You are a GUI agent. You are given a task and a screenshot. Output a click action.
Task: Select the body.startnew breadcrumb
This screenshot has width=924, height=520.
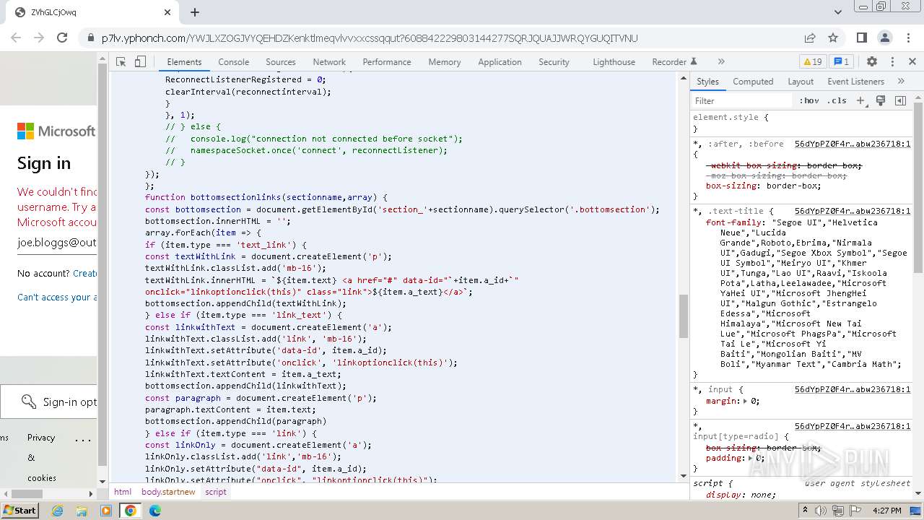click(x=168, y=492)
